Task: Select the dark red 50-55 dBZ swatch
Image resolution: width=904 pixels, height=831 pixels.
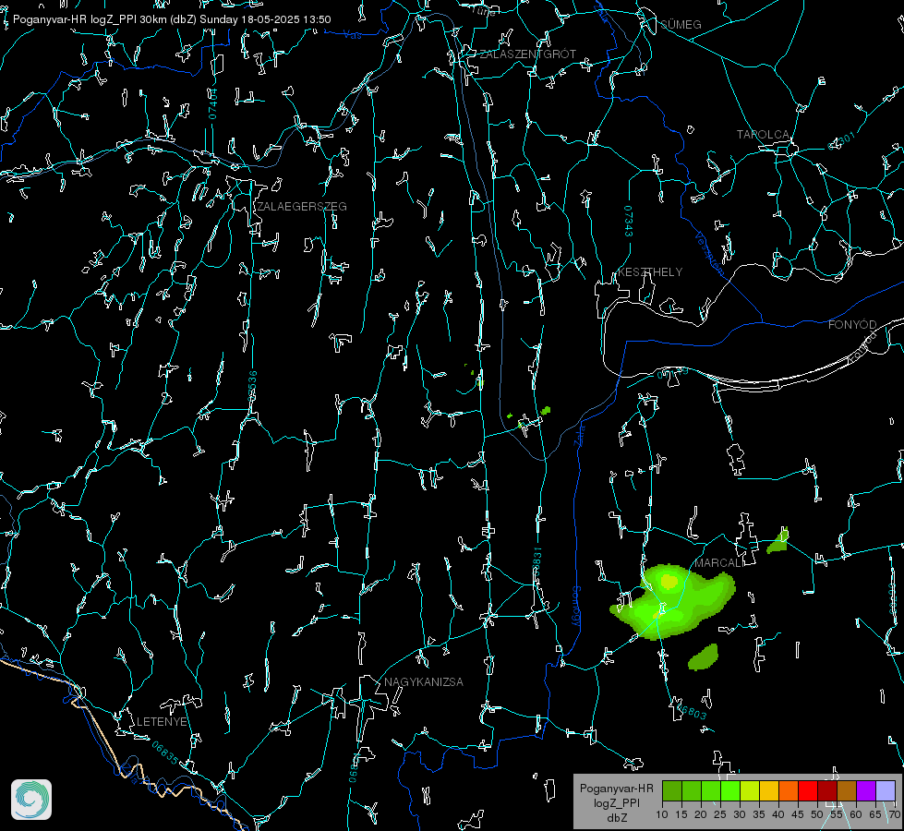Action: (827, 790)
